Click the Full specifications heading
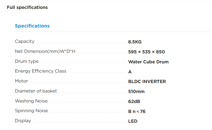The image size is (212, 130). point(27,8)
